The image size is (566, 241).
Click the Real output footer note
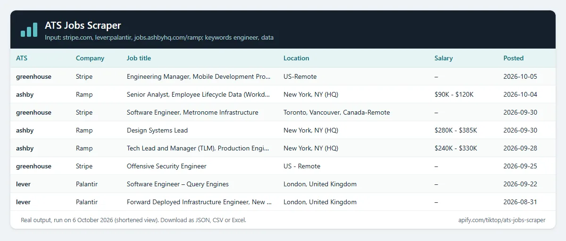tap(133, 220)
